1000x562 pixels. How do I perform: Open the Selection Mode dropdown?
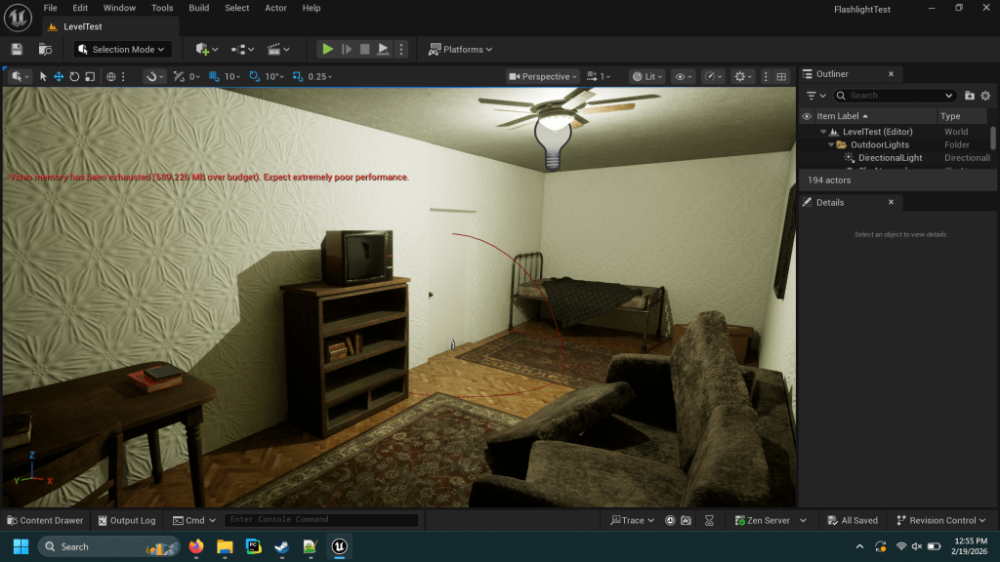click(x=124, y=49)
